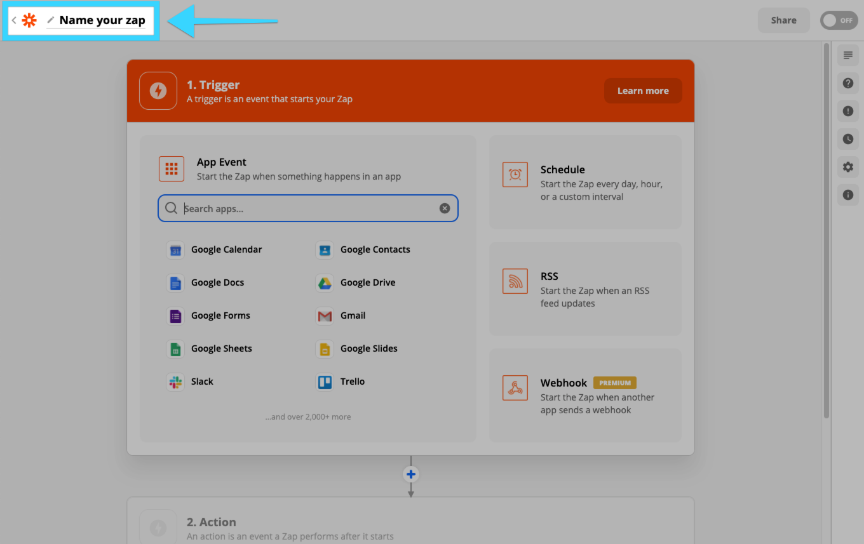Click the App Event grid icon
The height and width of the screenshot is (544, 864).
point(172,169)
